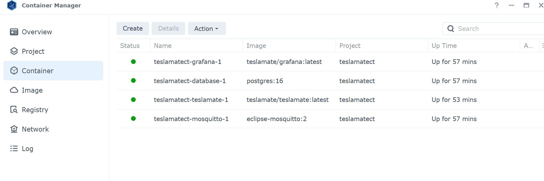Click the Image cloud icon in sidebar
The height and width of the screenshot is (181, 544).
[x=14, y=90]
